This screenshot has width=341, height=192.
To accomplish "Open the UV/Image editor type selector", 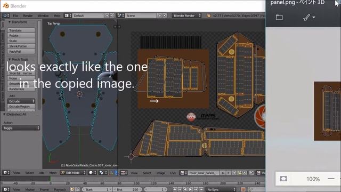I will tap(124, 173).
